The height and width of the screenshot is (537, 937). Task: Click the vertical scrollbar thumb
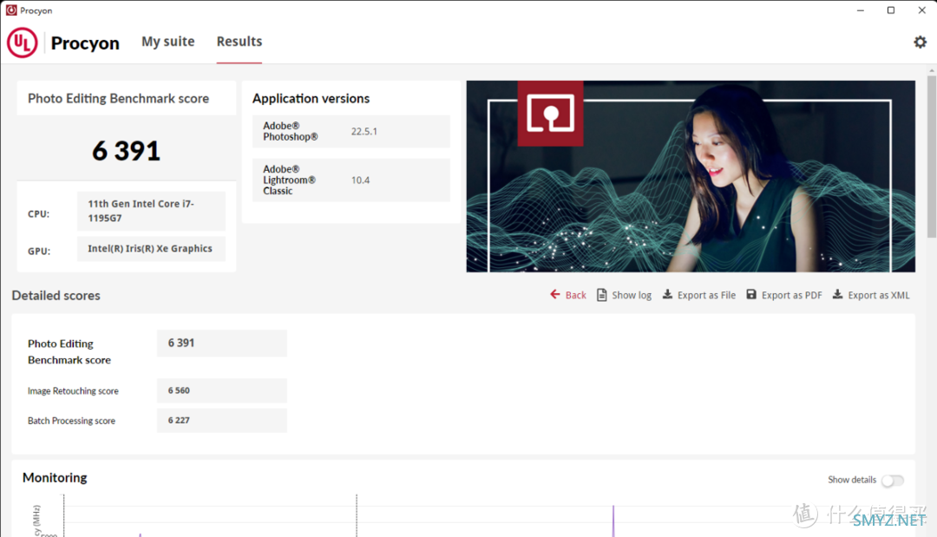(932, 156)
